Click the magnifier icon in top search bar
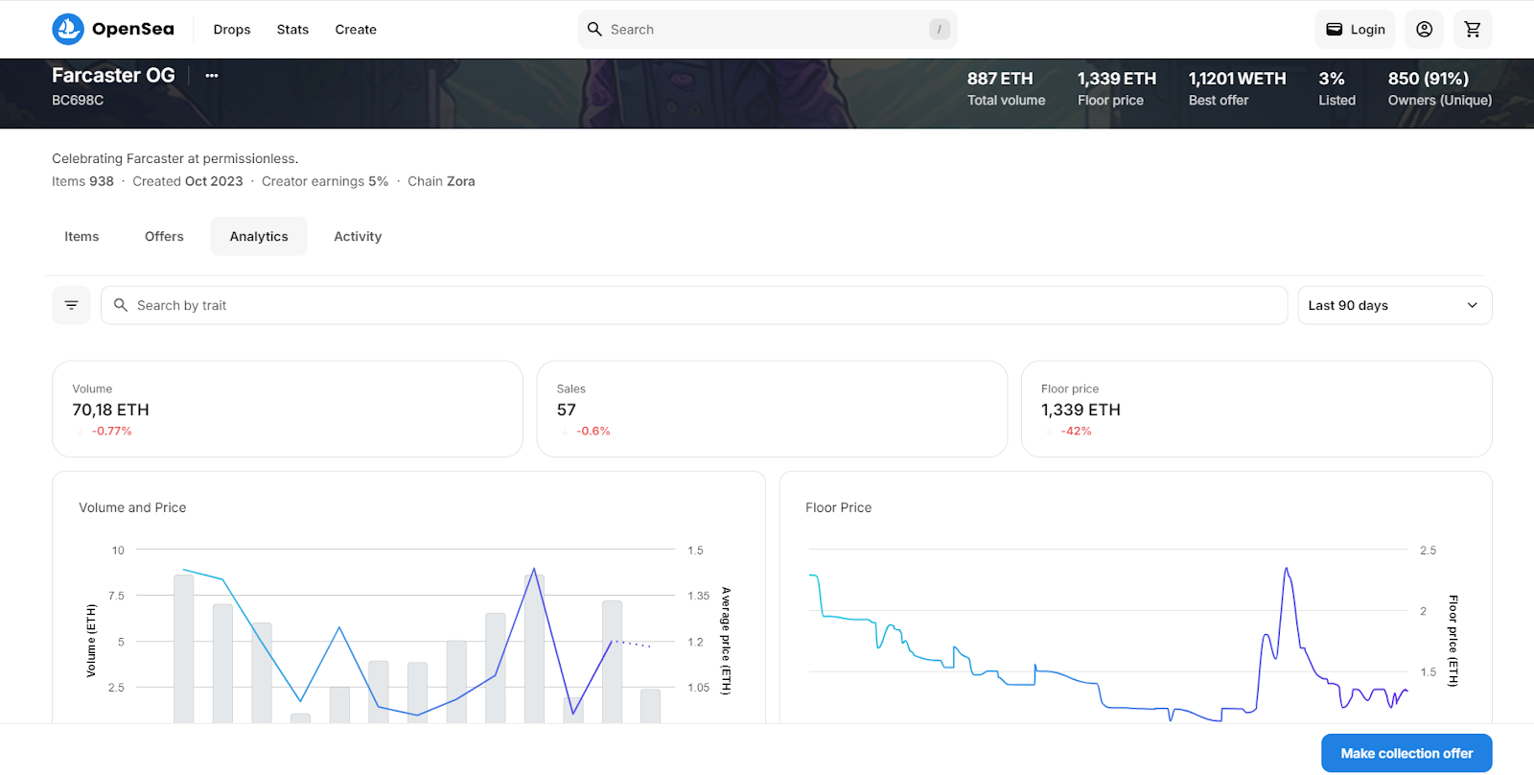1534x775 pixels. (594, 30)
